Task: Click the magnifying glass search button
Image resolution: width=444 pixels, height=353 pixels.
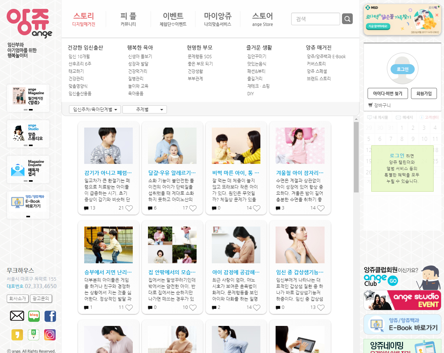Action: (347, 19)
